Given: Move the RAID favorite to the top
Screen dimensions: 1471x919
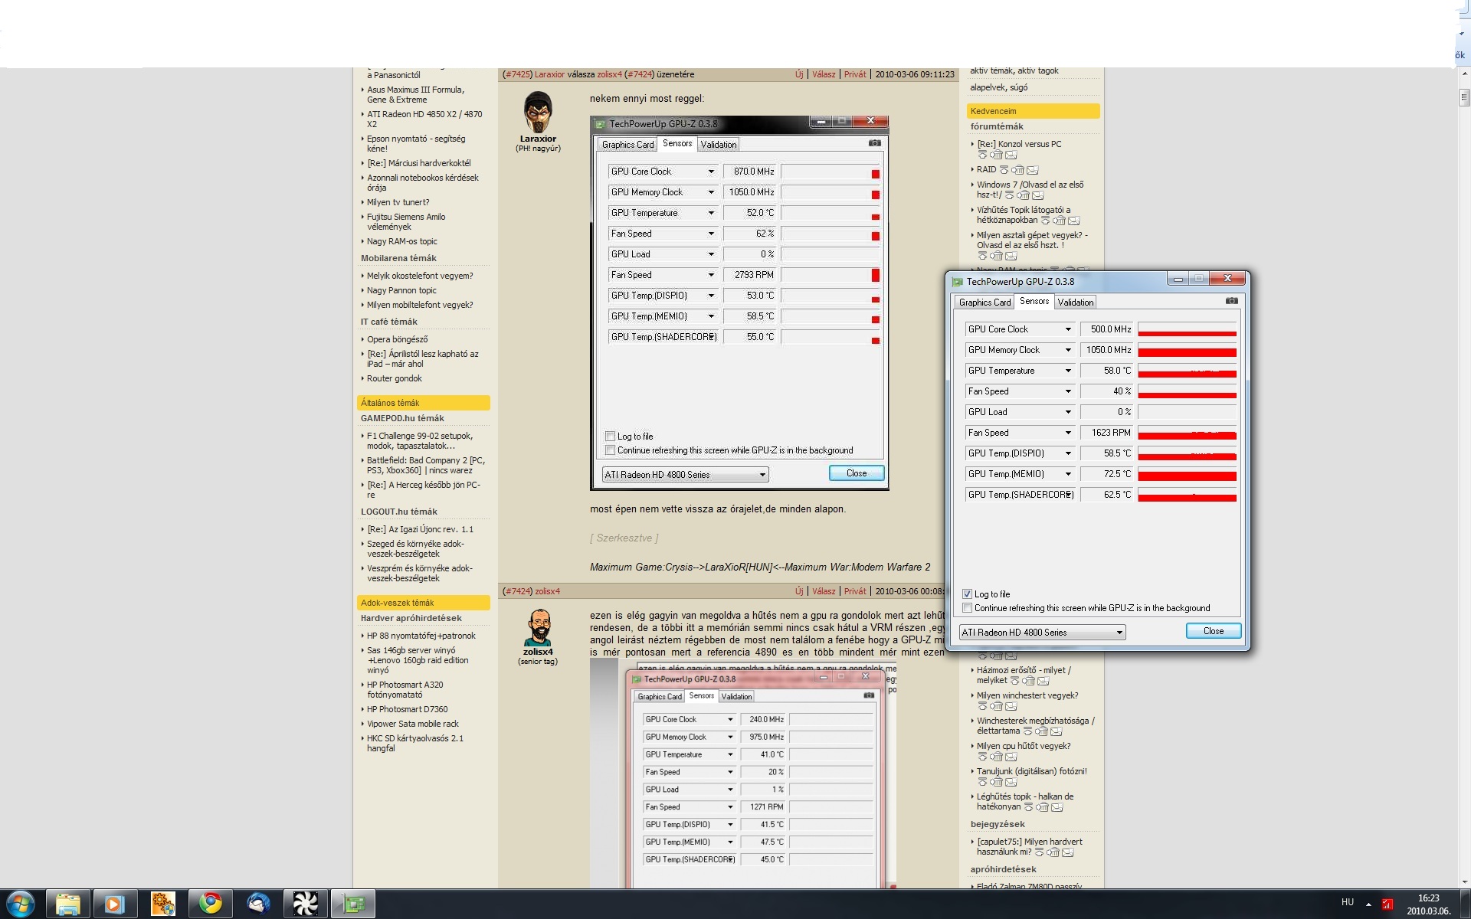Looking at the screenshot, I should pyautogui.click(x=1004, y=170).
